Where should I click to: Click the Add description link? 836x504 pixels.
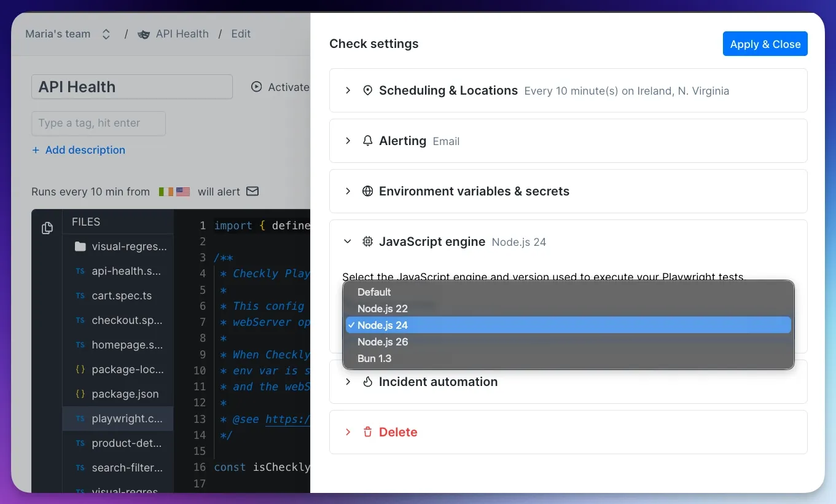tap(79, 150)
